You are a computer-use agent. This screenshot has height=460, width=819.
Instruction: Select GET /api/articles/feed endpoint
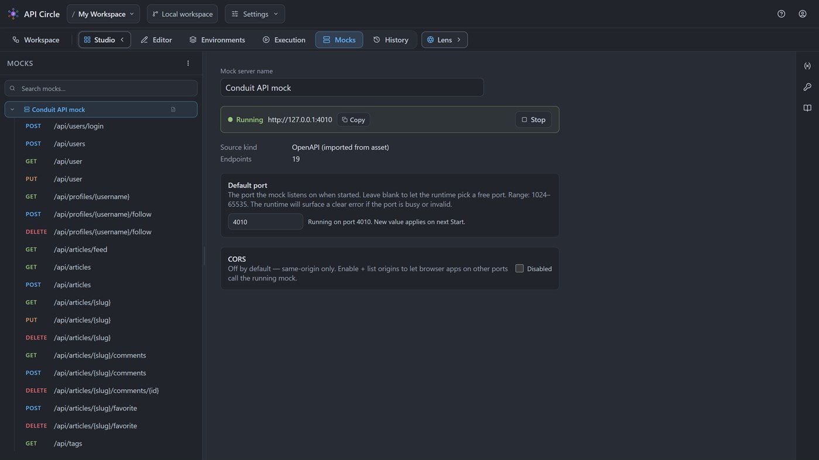pos(106,250)
